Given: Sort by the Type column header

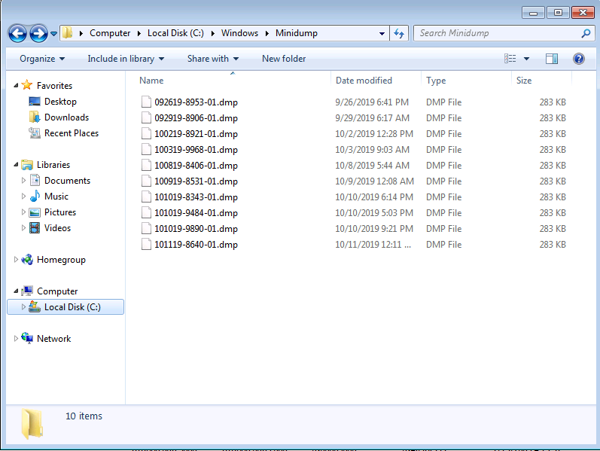Looking at the screenshot, I should point(436,81).
